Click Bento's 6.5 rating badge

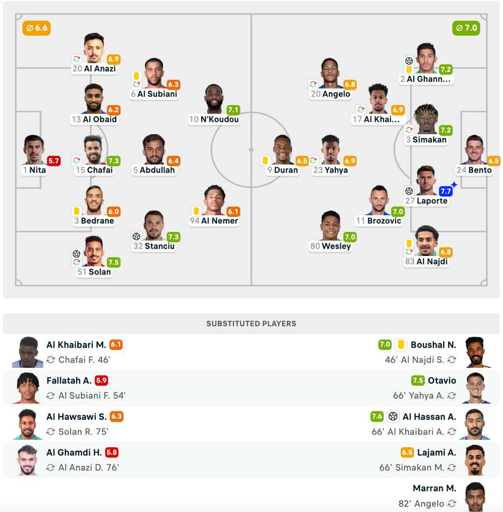click(493, 160)
